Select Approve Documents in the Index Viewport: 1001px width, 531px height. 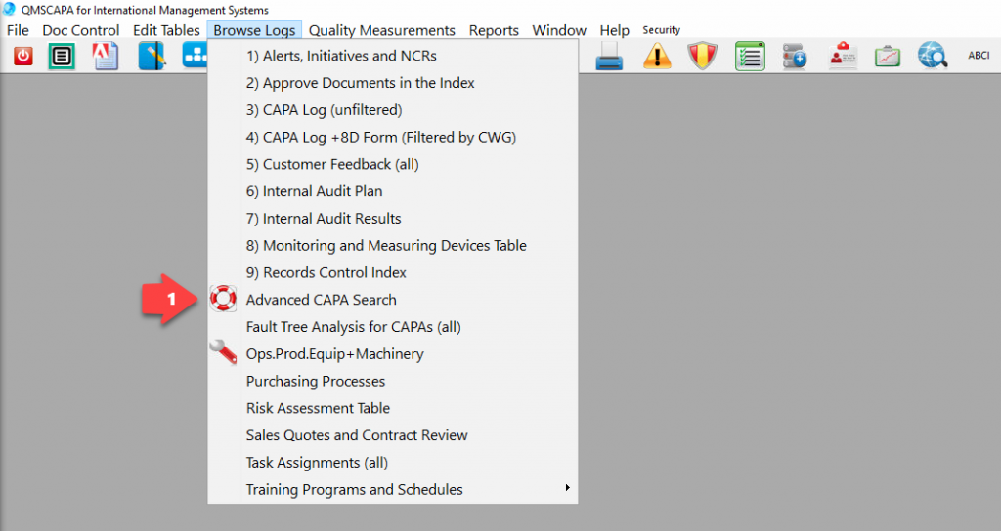pos(393,83)
